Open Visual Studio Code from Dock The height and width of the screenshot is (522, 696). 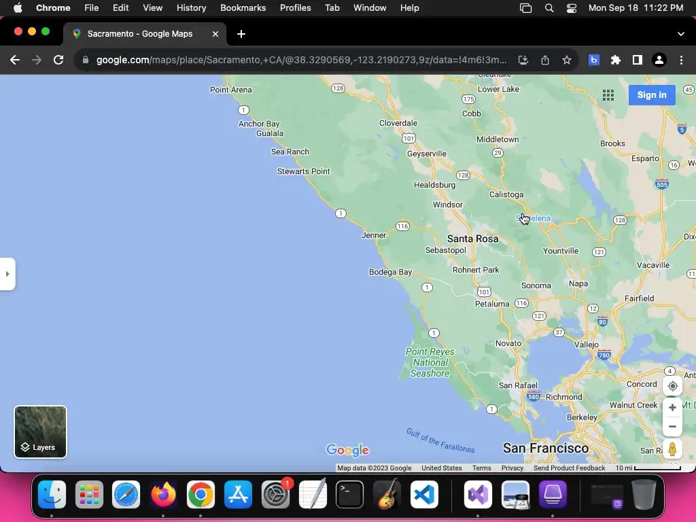click(x=424, y=495)
